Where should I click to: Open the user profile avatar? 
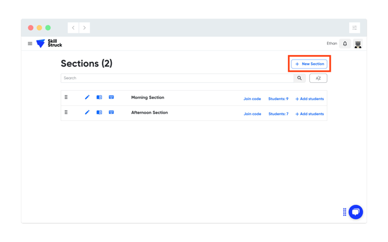(x=358, y=44)
